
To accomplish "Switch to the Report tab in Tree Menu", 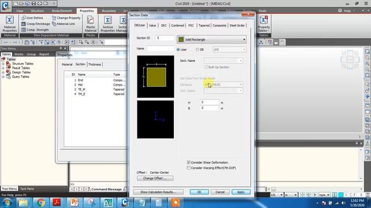I will pos(44,54).
